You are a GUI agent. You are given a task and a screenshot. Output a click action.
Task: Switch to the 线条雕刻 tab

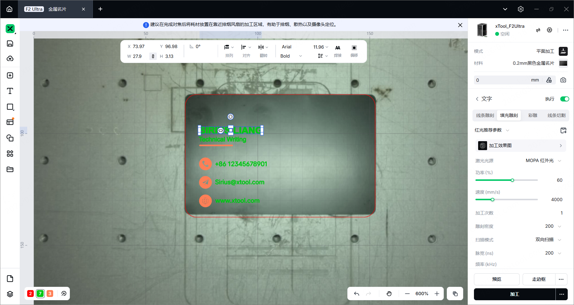tap(485, 115)
